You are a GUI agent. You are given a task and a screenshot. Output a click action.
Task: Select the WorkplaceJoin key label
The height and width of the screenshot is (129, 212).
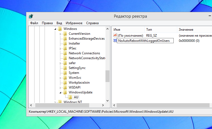(x=79, y=83)
